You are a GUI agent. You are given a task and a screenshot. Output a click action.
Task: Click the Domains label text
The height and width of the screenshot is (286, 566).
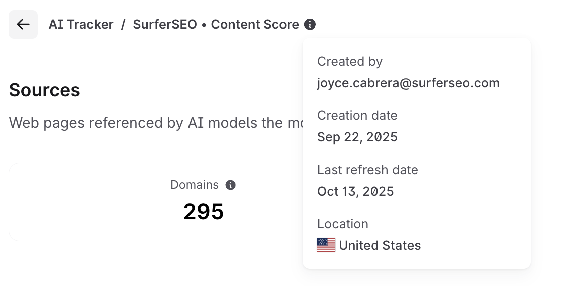tap(195, 185)
